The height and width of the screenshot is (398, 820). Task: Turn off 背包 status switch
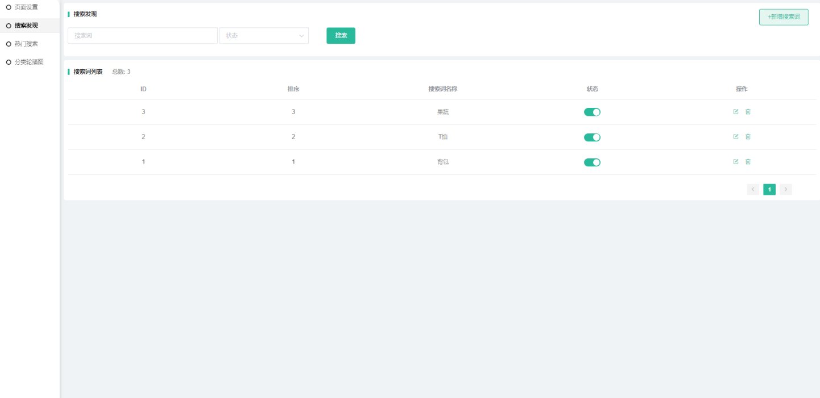click(x=592, y=162)
